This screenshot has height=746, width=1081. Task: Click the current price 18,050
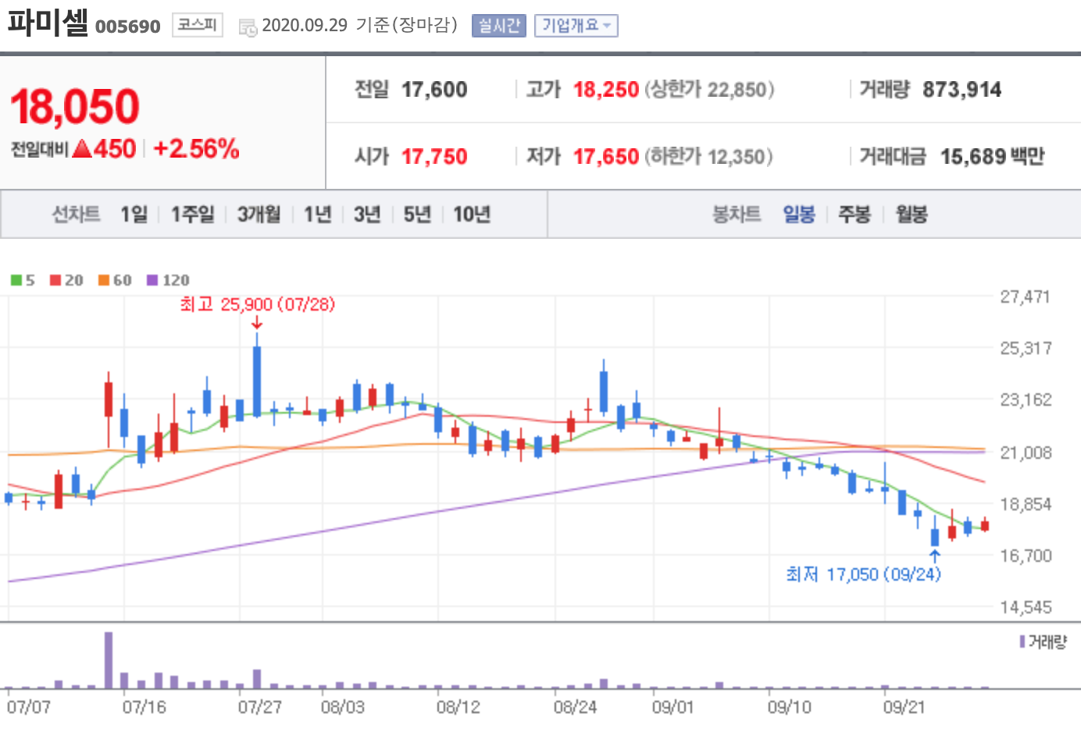tap(75, 106)
